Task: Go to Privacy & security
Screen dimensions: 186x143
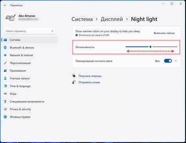Action: click(29, 109)
